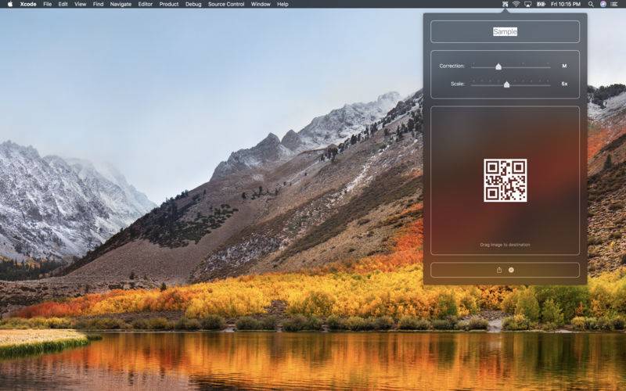Viewport: 626px width, 391px height.
Task: Open the Apple menu
Action: [x=10, y=4]
